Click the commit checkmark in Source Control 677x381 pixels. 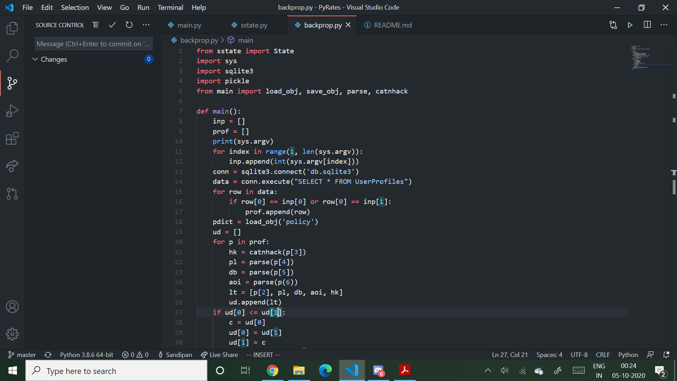pos(112,25)
